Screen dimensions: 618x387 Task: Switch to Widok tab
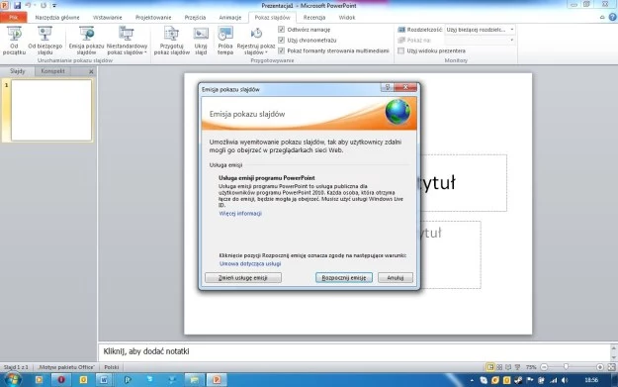pos(347,18)
